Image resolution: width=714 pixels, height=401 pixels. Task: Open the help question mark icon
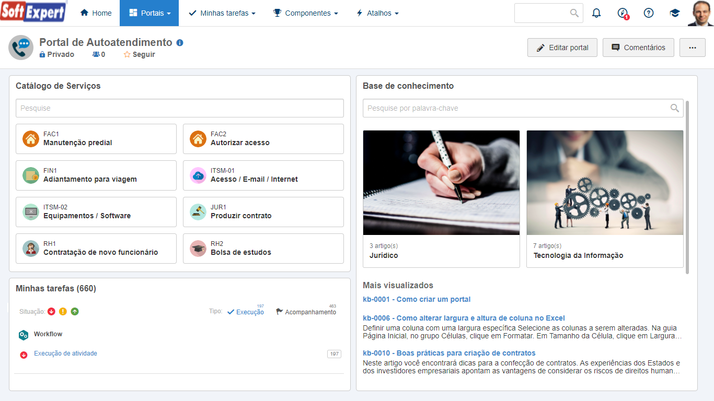click(x=649, y=13)
